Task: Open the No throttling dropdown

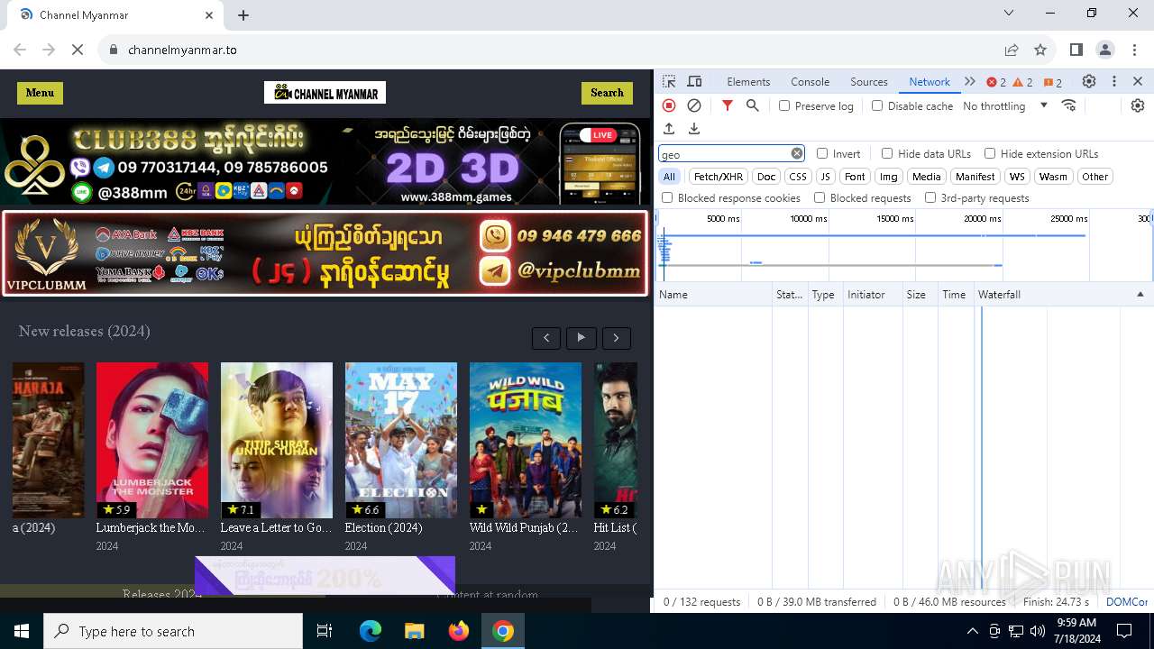Action: (x=1005, y=105)
